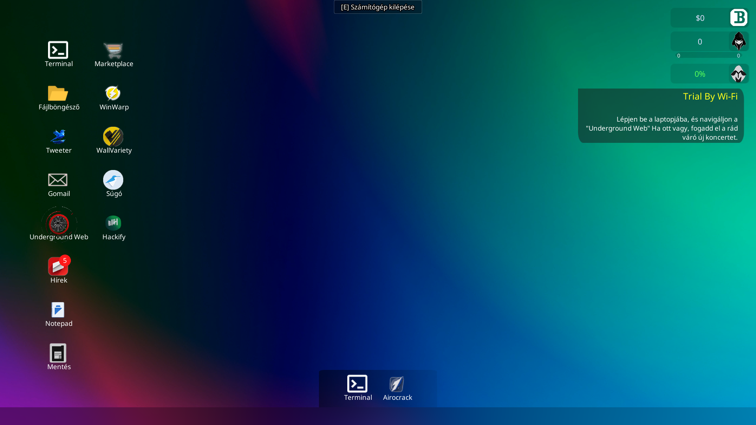
Task: Click the 0% trace percentage indicator
Action: 700,74
